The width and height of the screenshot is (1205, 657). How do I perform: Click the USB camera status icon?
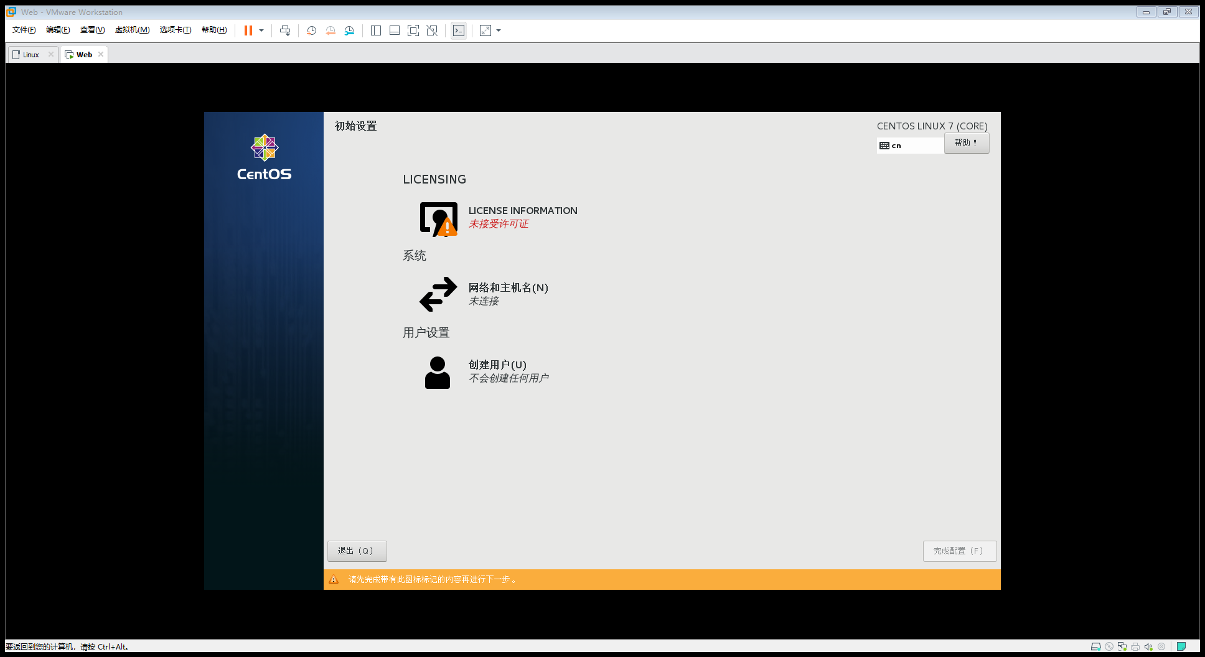(1161, 646)
